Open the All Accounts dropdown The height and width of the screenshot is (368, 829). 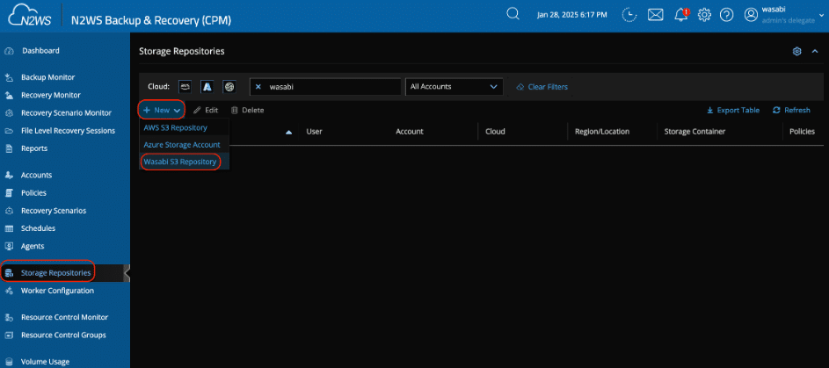[x=454, y=87]
